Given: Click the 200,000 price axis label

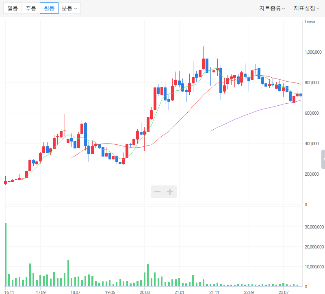Looking at the screenshot, I should (x=312, y=174).
